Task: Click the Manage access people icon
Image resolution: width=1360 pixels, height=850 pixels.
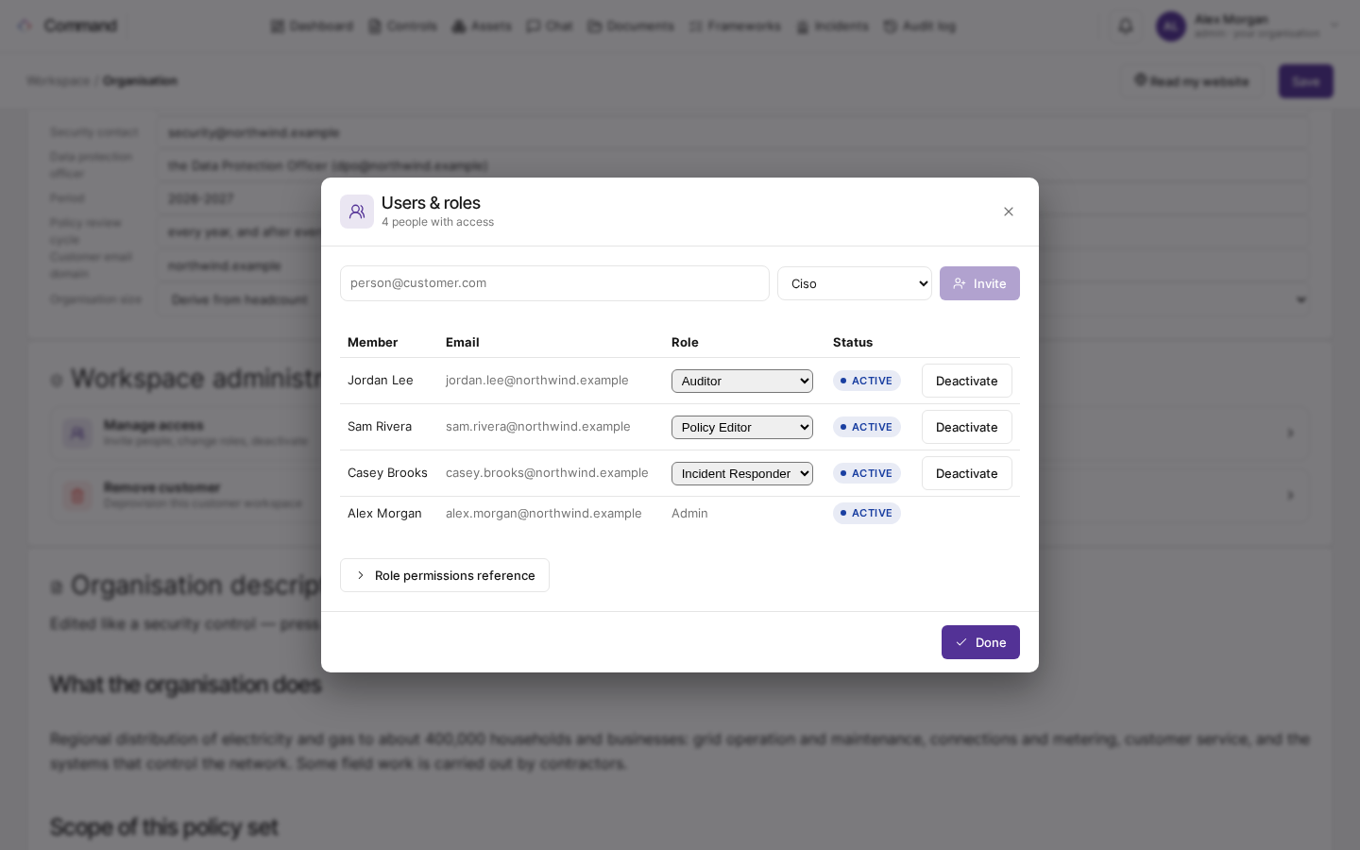Action: [77, 433]
